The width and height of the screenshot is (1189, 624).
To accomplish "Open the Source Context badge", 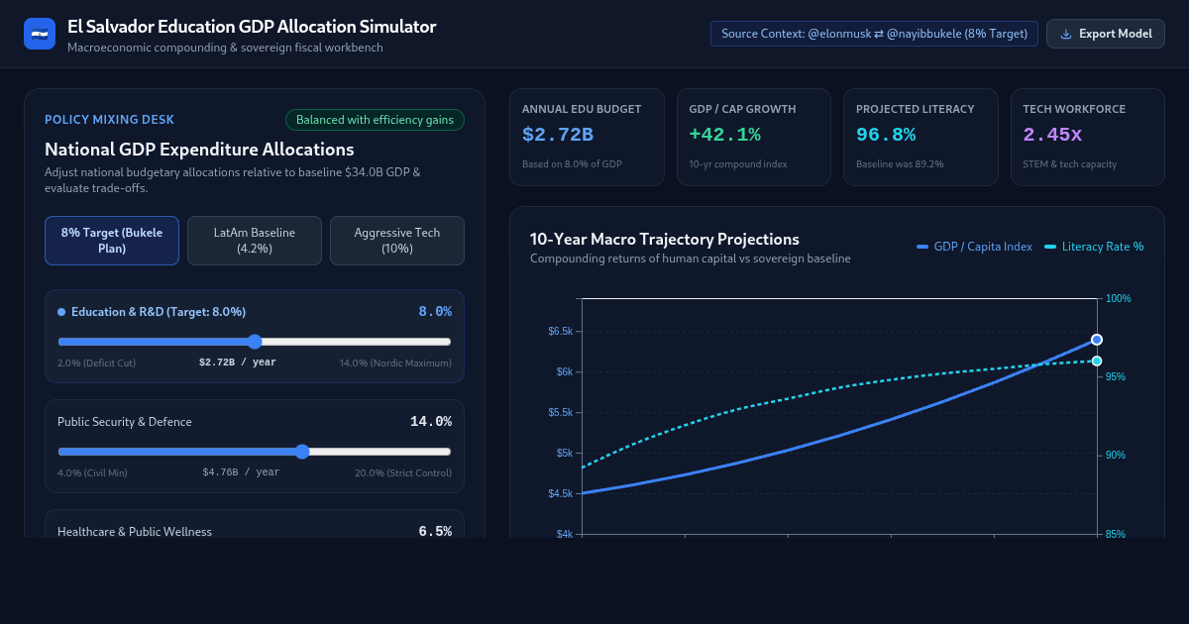I will (x=874, y=34).
